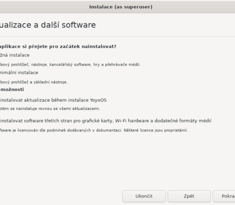
Task: Click the "možnosti" section heading
Action: [12, 89]
